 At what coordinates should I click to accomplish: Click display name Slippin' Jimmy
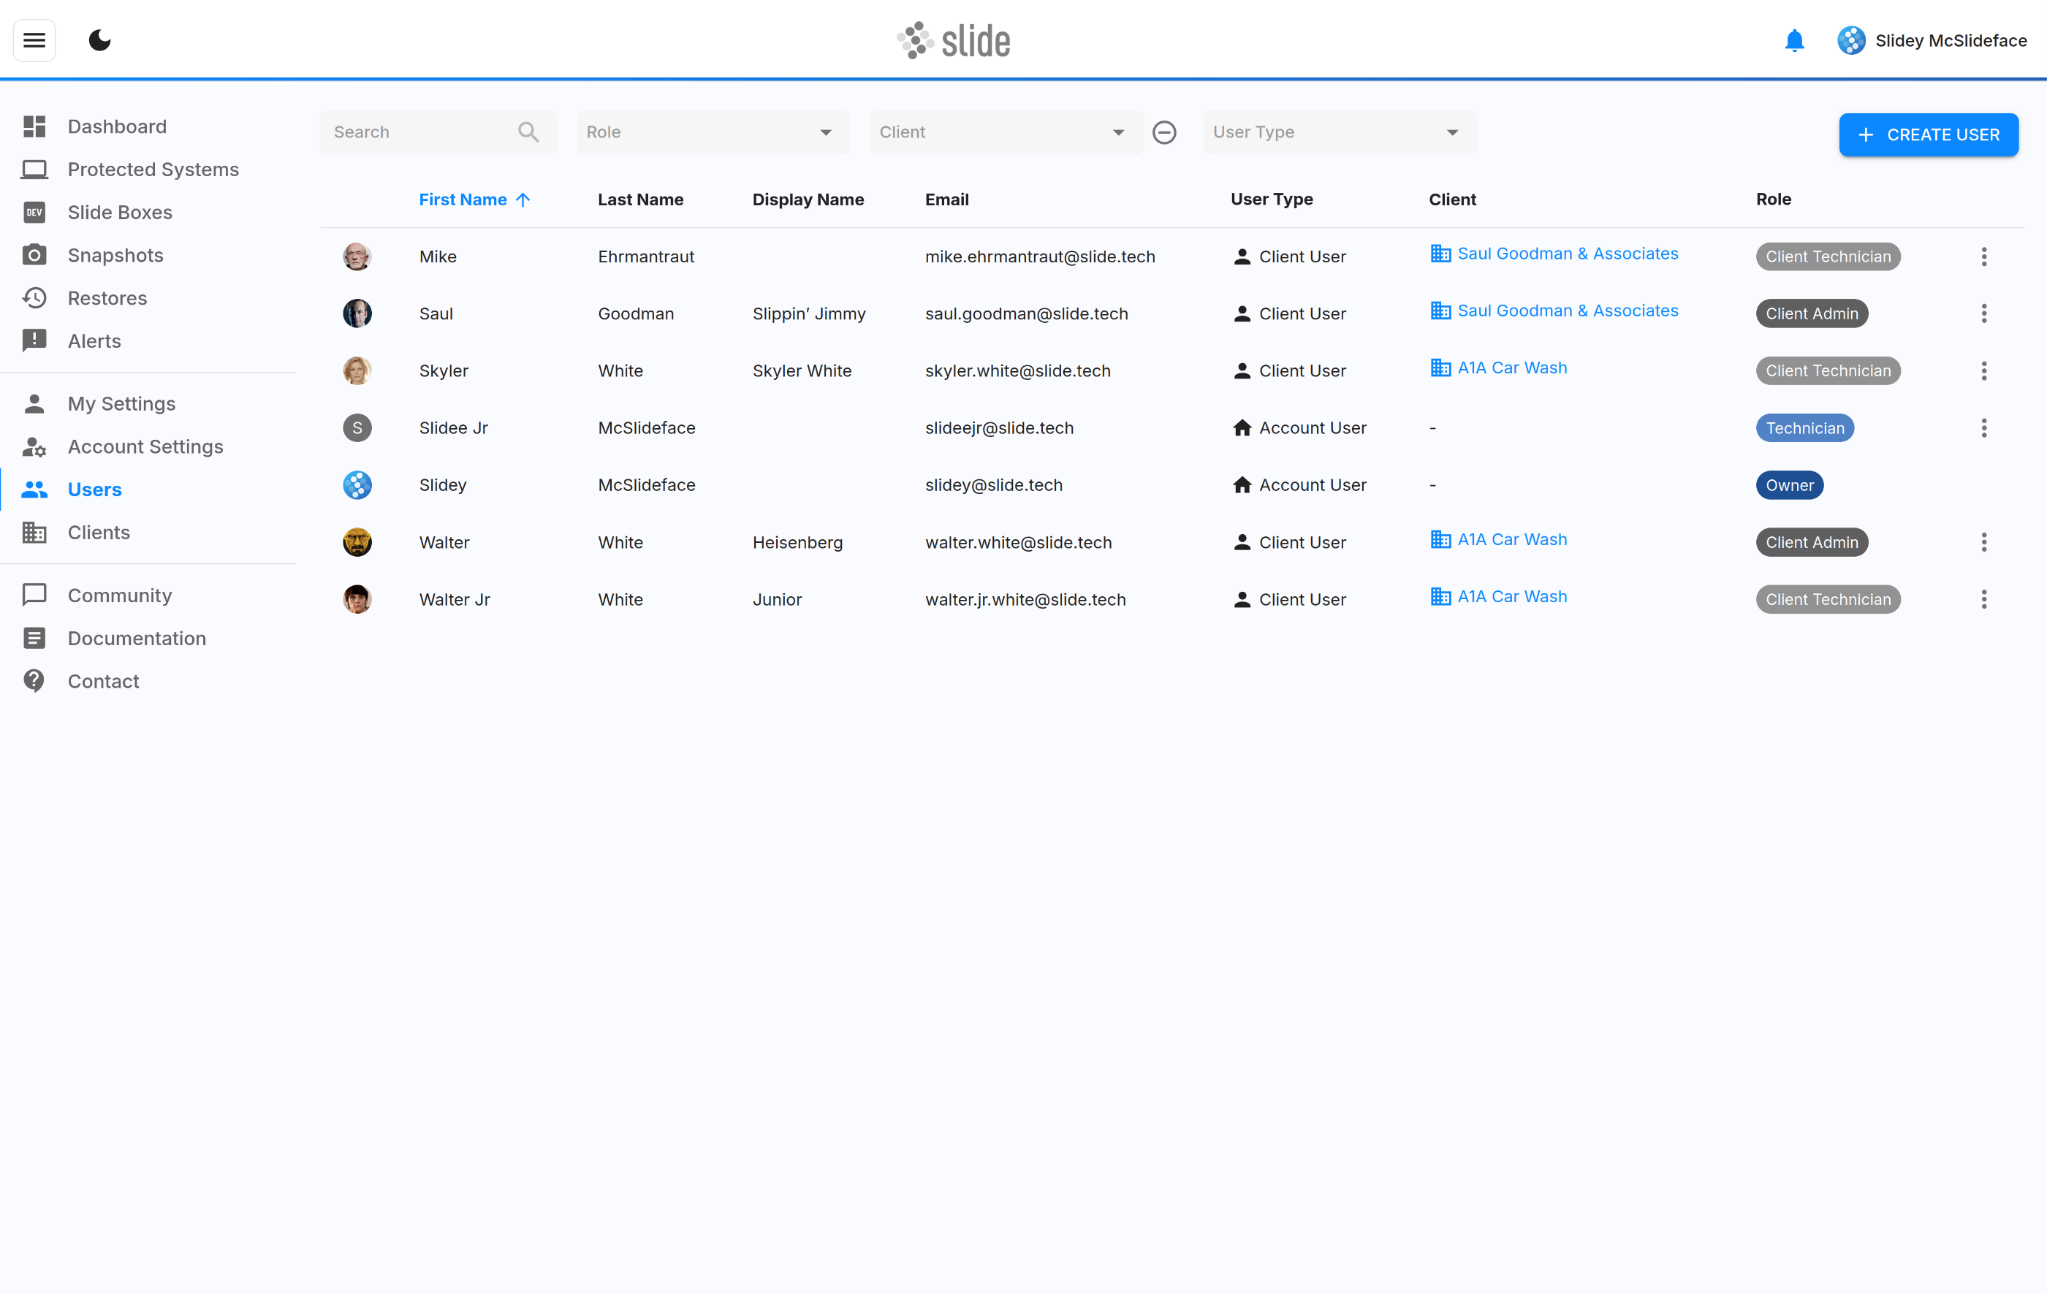pyautogui.click(x=808, y=313)
